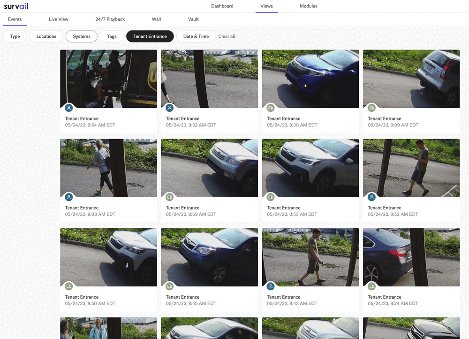Viewport: 469px width, 339px height.
Task: Open the Systems filter dropdown
Action: tap(82, 37)
